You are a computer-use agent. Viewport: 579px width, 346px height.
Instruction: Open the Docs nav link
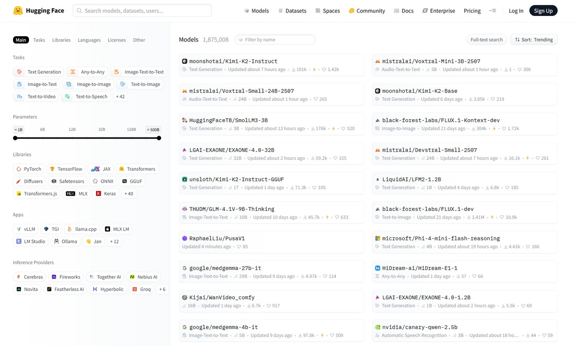403,11
